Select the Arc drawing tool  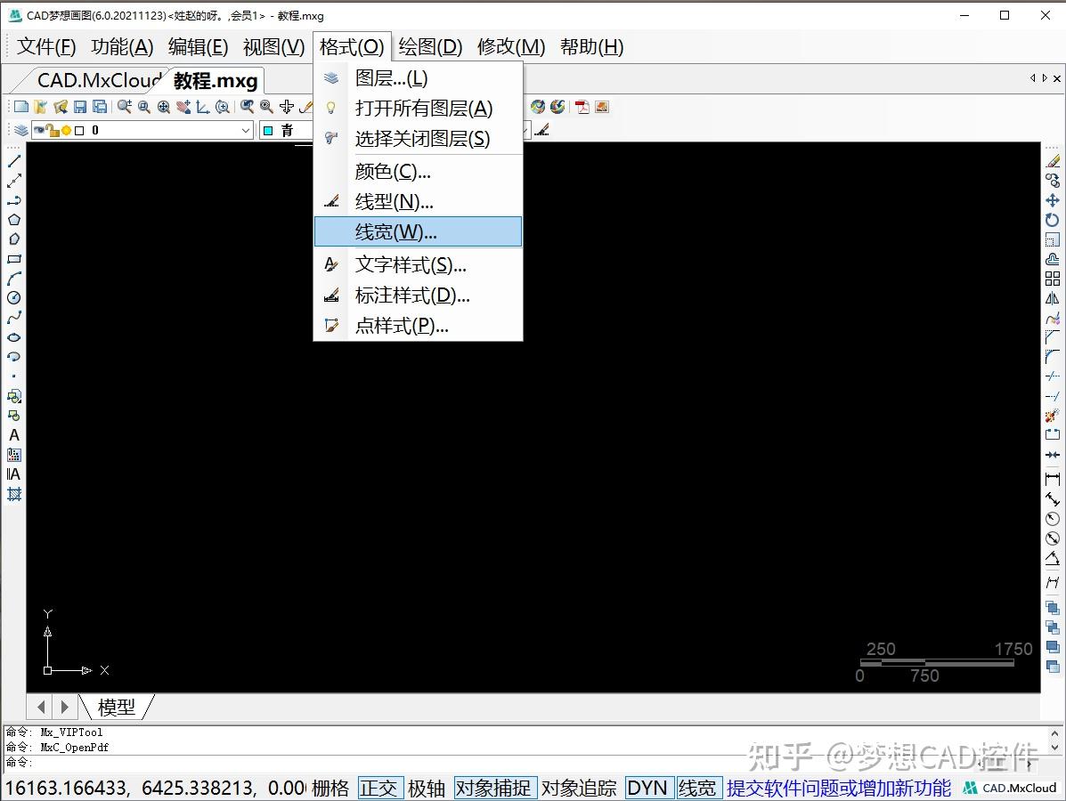13,279
